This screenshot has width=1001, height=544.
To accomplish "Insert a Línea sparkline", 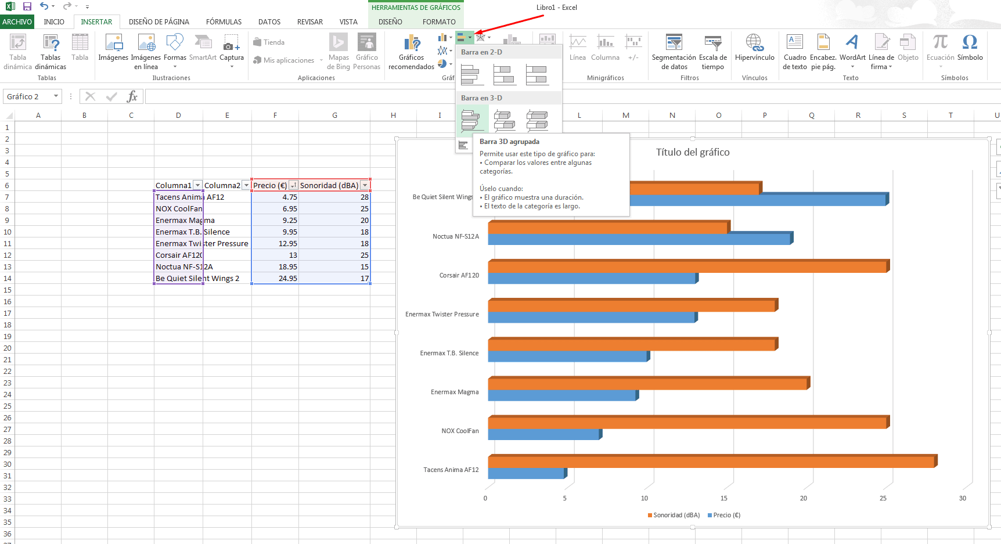I will [578, 48].
